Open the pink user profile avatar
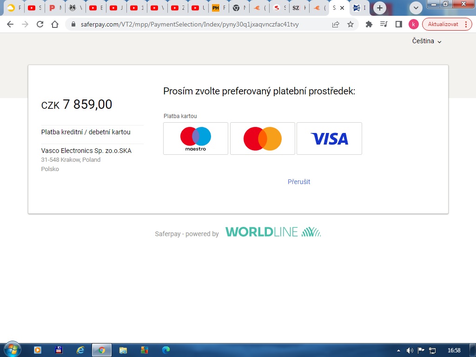This screenshot has width=476, height=357. 413,24
